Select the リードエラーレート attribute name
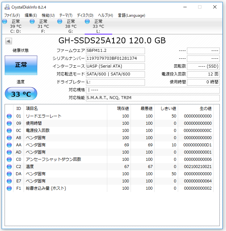The width and height of the screenshot is (226, 231). coord(44,116)
